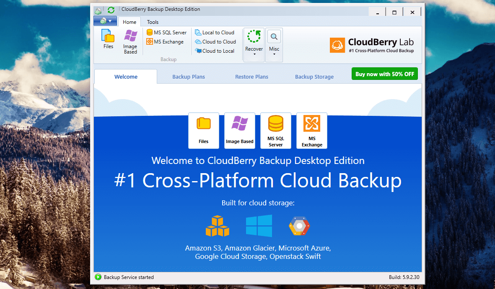Open the Image Based tile on Welcome page
495x289 pixels.
[x=240, y=130]
